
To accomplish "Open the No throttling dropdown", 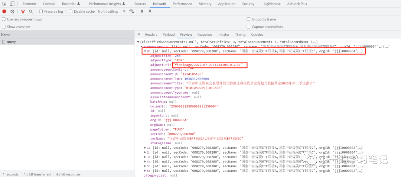I will [x=111, y=12].
